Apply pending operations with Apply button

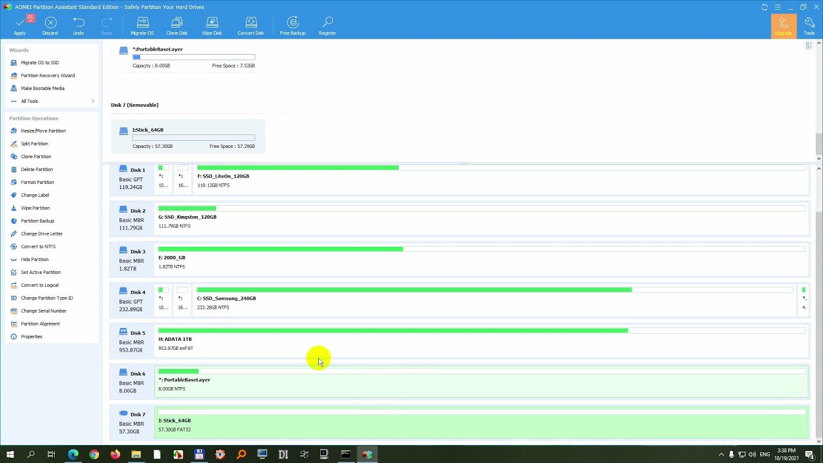20,26
